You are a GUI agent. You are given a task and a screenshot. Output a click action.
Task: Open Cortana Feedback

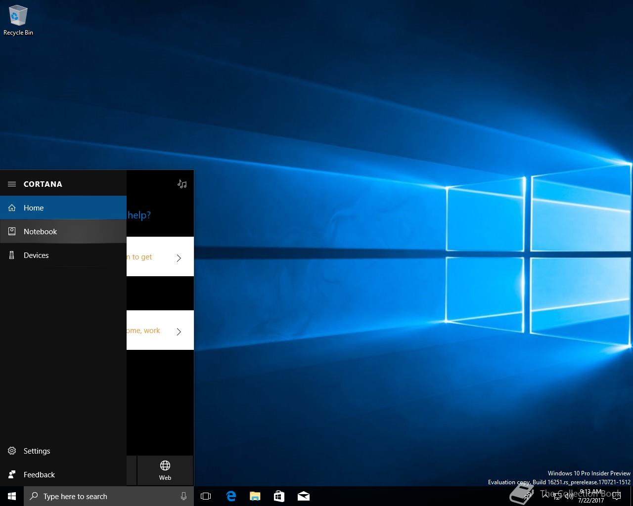pos(63,474)
